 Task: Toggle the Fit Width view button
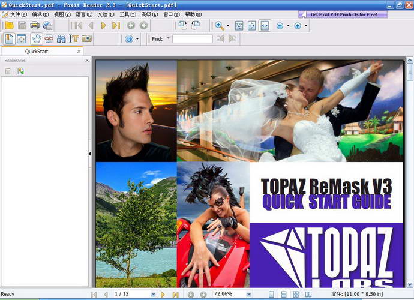(265, 26)
